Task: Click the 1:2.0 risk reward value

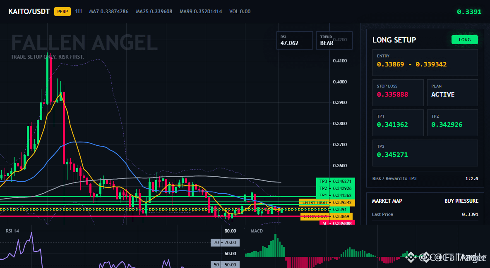Action: click(471, 178)
